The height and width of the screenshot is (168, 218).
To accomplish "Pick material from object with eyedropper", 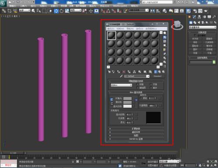I will click(x=121, y=76).
